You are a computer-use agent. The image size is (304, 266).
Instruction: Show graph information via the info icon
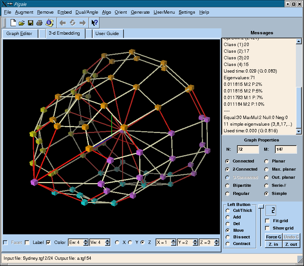[49, 23]
